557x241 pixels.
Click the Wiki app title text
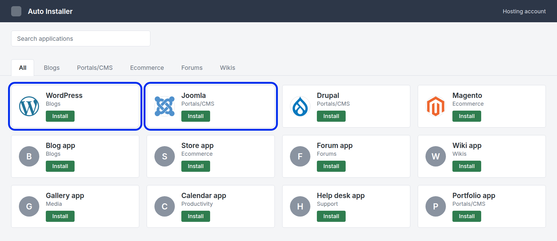(467, 146)
